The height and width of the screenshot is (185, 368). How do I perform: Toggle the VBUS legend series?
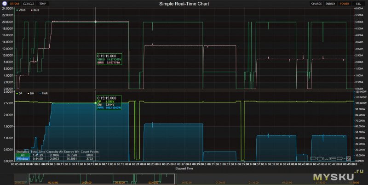click(x=21, y=10)
